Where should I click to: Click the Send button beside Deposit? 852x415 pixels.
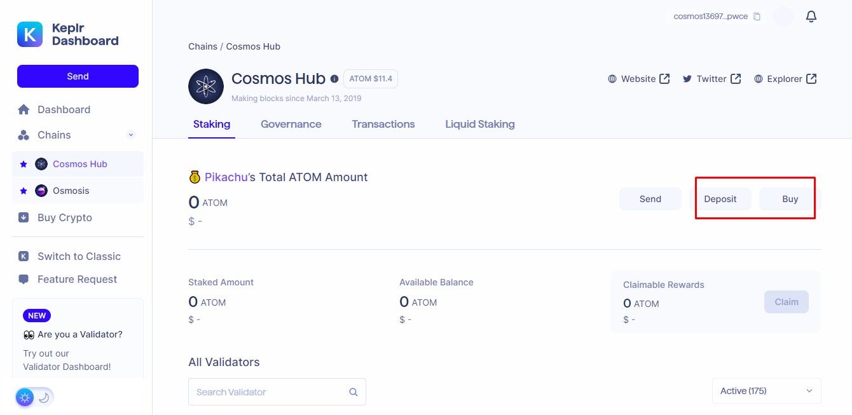pyautogui.click(x=650, y=199)
